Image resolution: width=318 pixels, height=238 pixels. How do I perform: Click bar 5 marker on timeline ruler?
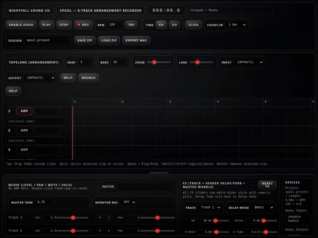(266, 102)
